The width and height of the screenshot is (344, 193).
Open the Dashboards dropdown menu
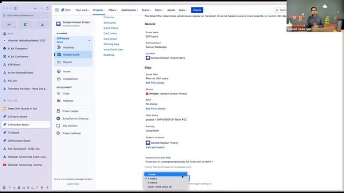tap(130, 10)
